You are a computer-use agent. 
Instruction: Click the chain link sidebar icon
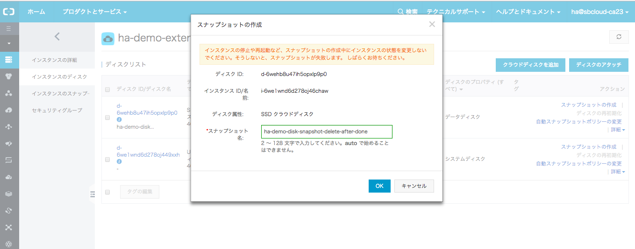pyautogui.click(x=9, y=210)
